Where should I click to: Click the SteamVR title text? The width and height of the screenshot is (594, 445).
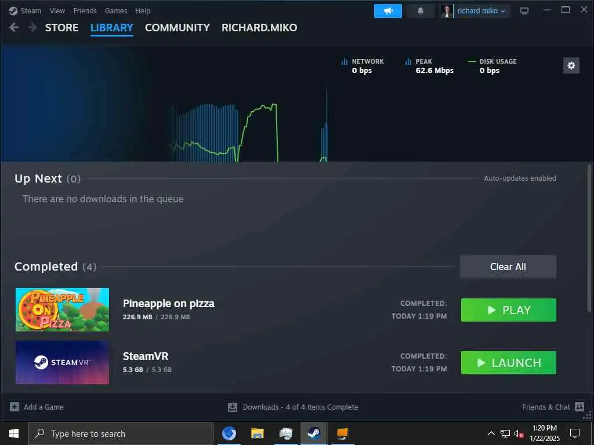coord(146,356)
